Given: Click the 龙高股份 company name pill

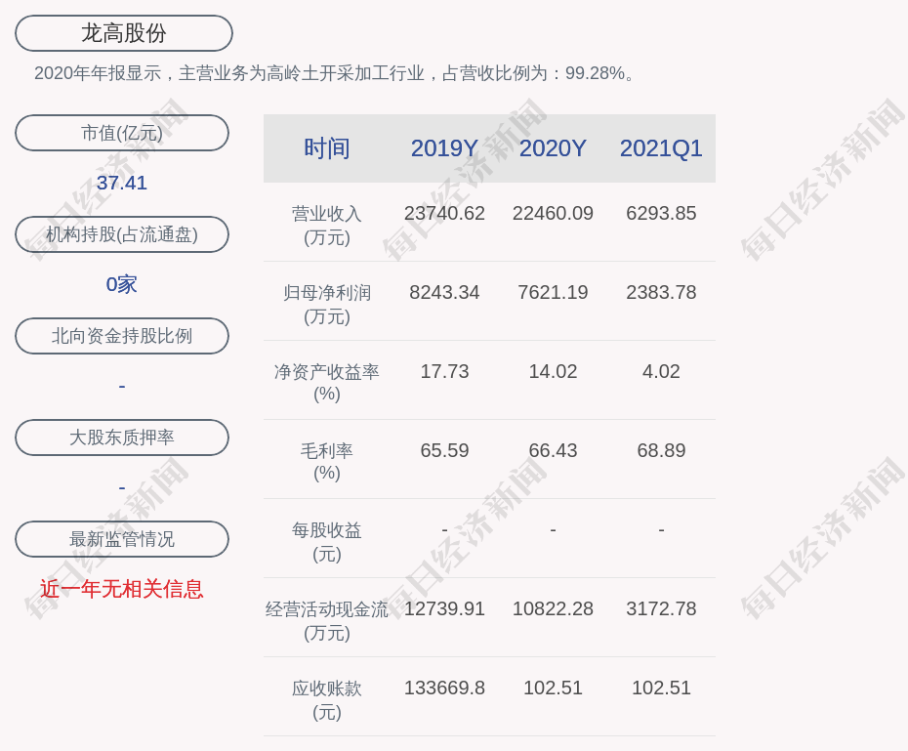Looking at the screenshot, I should point(124,33).
